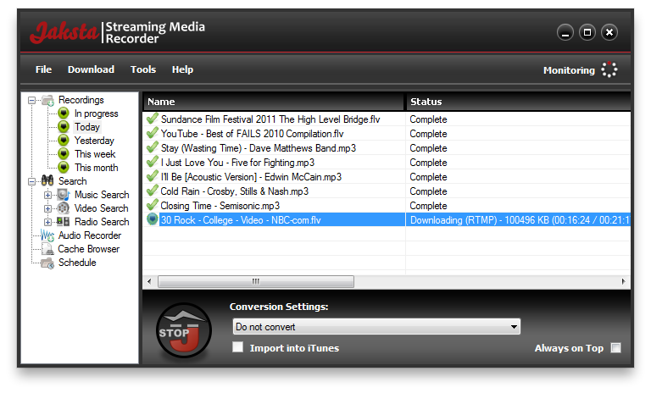
Task: Click the checkmark beside YouTube Best of FAILS
Action: 153,133
